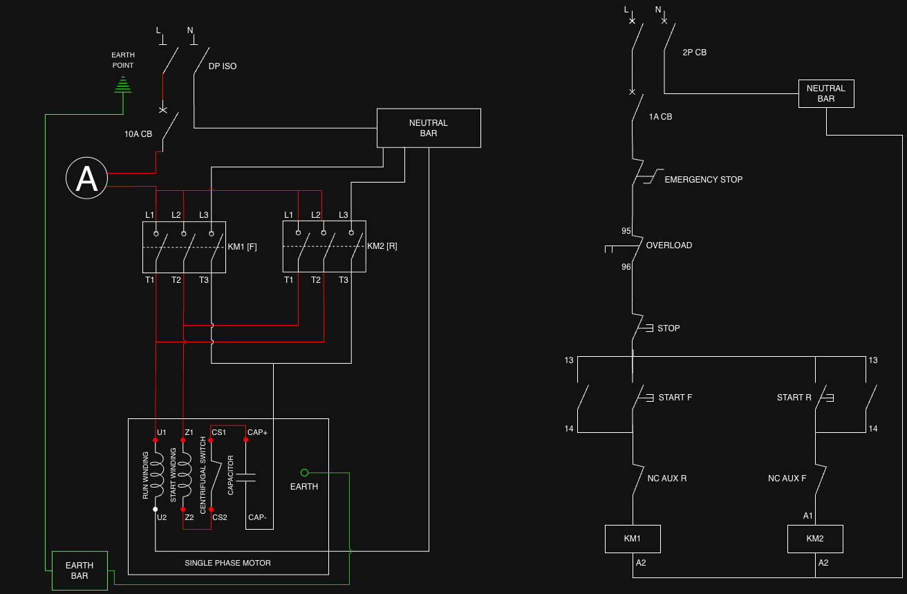Click the RUN WINDING vertical label
907x594 pixels.
click(146, 476)
